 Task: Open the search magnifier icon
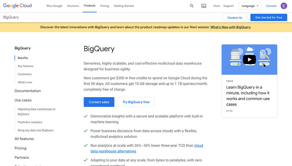pos(192,6)
